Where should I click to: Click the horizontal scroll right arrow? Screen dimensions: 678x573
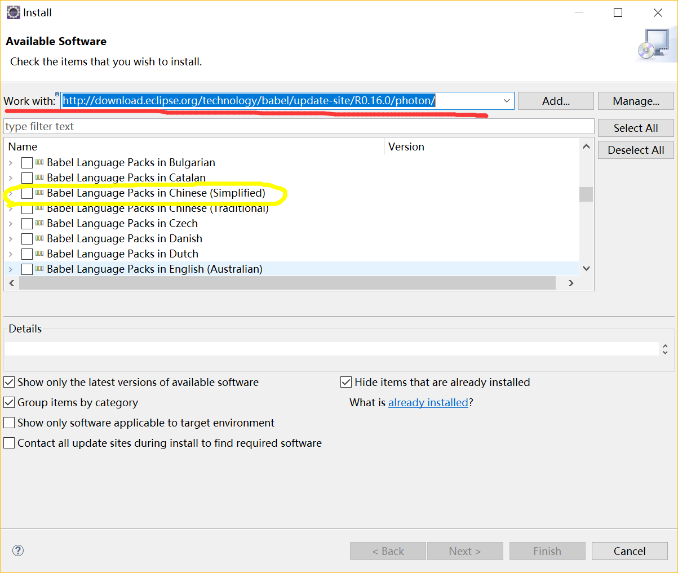[x=571, y=283]
